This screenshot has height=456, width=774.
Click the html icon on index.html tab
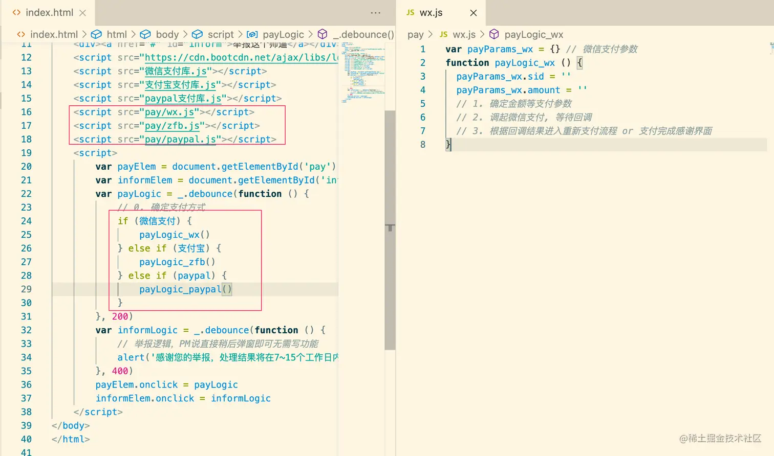(x=16, y=12)
